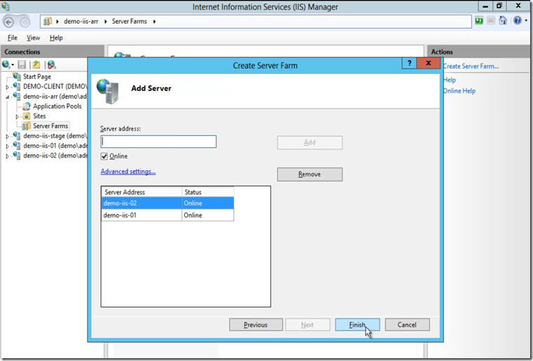This screenshot has width=533, height=361.
Task: Click the dialog's question-mark help button
Action: coord(409,63)
